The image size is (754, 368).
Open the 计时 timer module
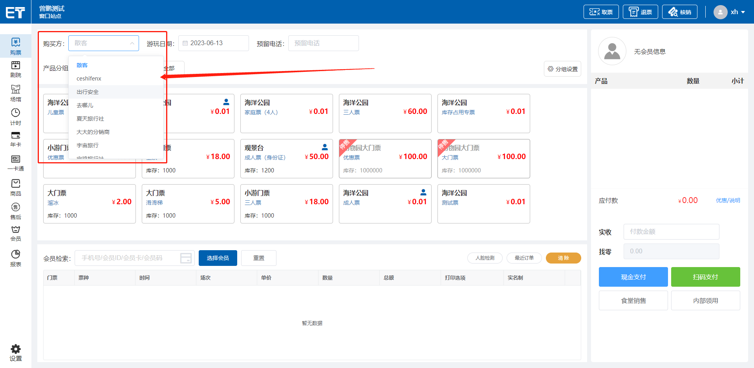16,117
